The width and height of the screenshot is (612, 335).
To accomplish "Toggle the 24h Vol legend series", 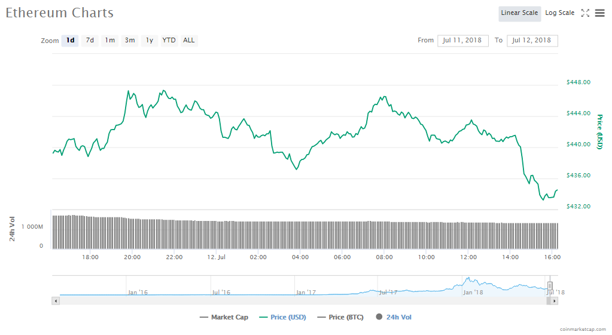I will tap(394, 317).
